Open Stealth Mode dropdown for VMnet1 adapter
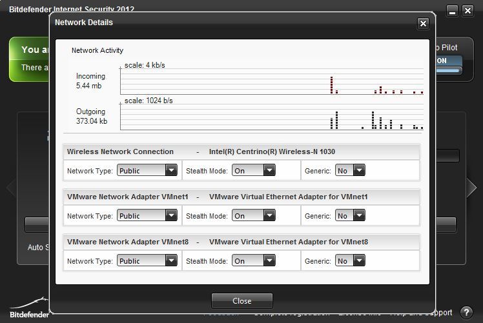The height and width of the screenshot is (323, 483). pyautogui.click(x=254, y=215)
